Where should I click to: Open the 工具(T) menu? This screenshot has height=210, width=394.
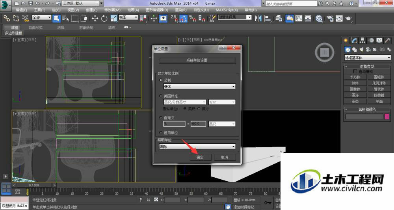[39, 10]
